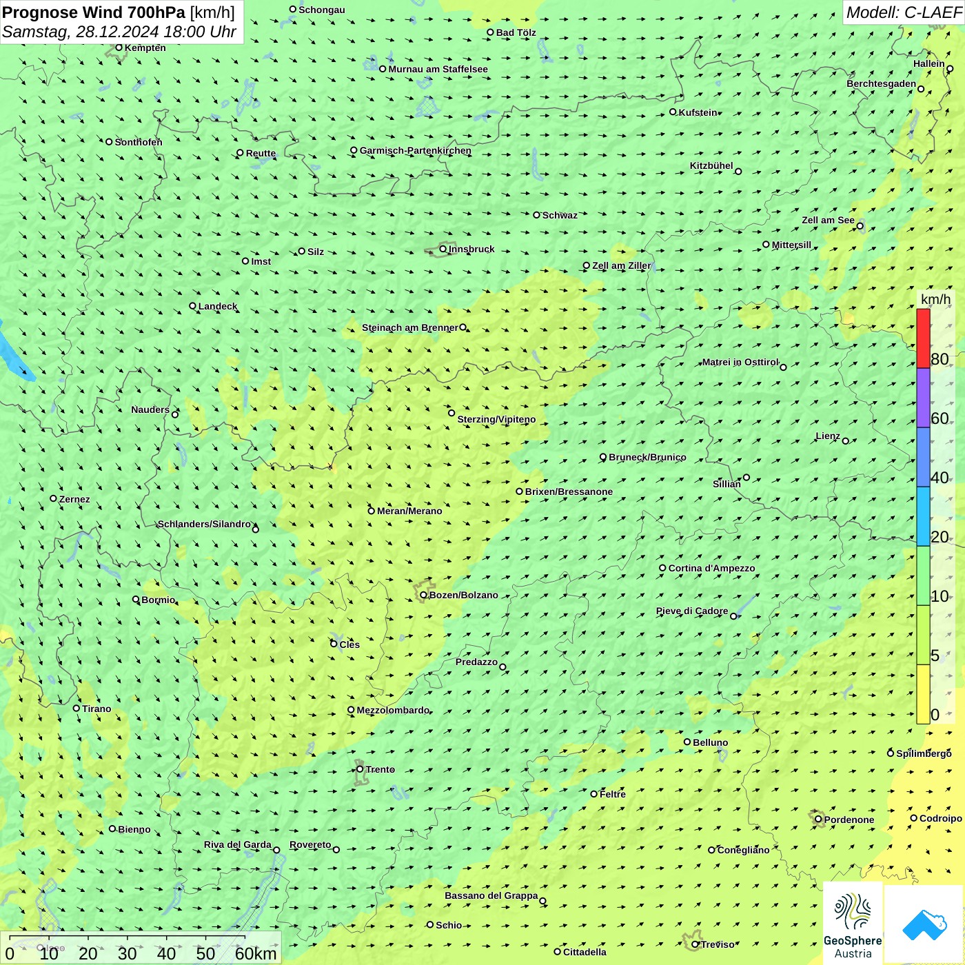Screen dimensions: 965x965
Task: Select the Schongau label
Action: pos(322,10)
